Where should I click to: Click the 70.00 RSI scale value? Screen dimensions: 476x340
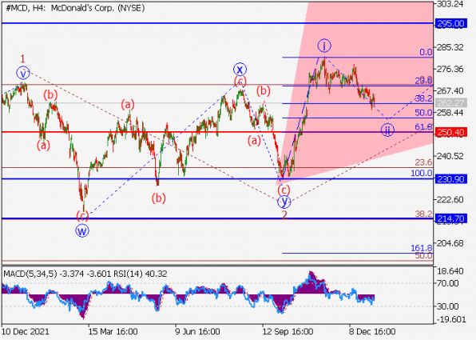(x=448, y=283)
